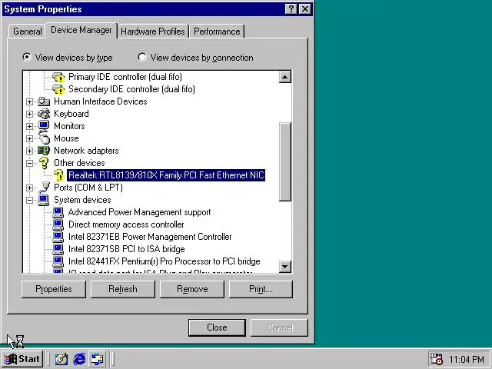Click the Mouse category icon
Image resolution: width=492 pixels, height=369 pixels.
pos(44,138)
